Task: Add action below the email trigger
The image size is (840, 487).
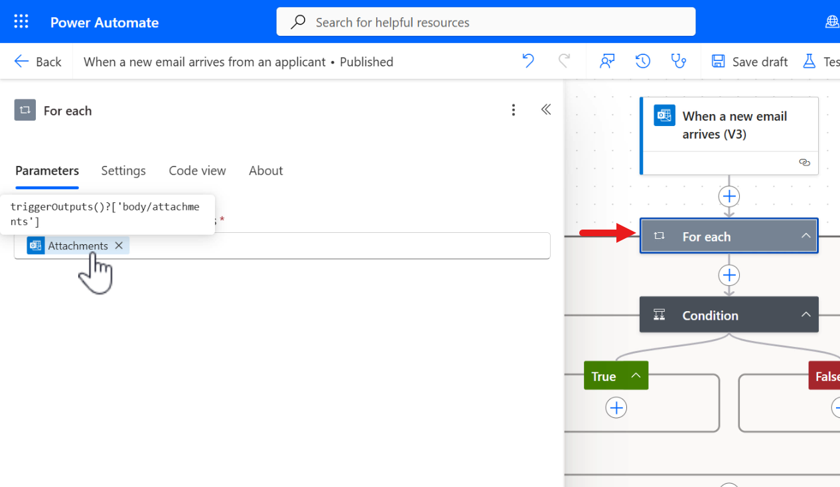Action: coord(729,196)
